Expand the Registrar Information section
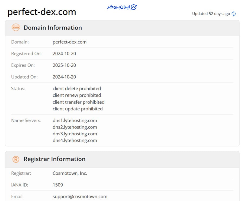 (54, 159)
